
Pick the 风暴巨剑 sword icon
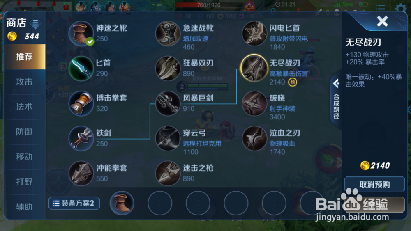(x=168, y=103)
